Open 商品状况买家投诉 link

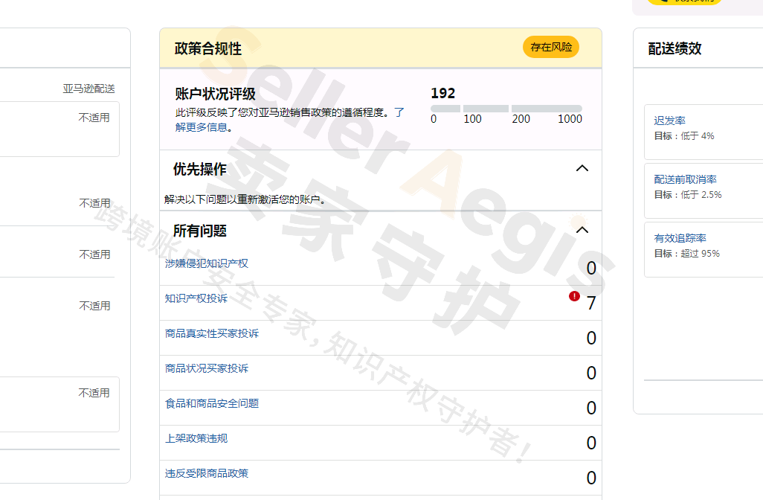[206, 368]
